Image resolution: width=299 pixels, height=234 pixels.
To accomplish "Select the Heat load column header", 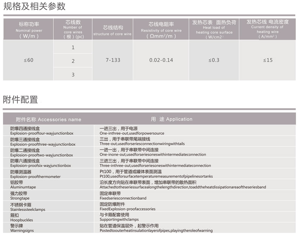I will pyautogui.click(x=214, y=29).
